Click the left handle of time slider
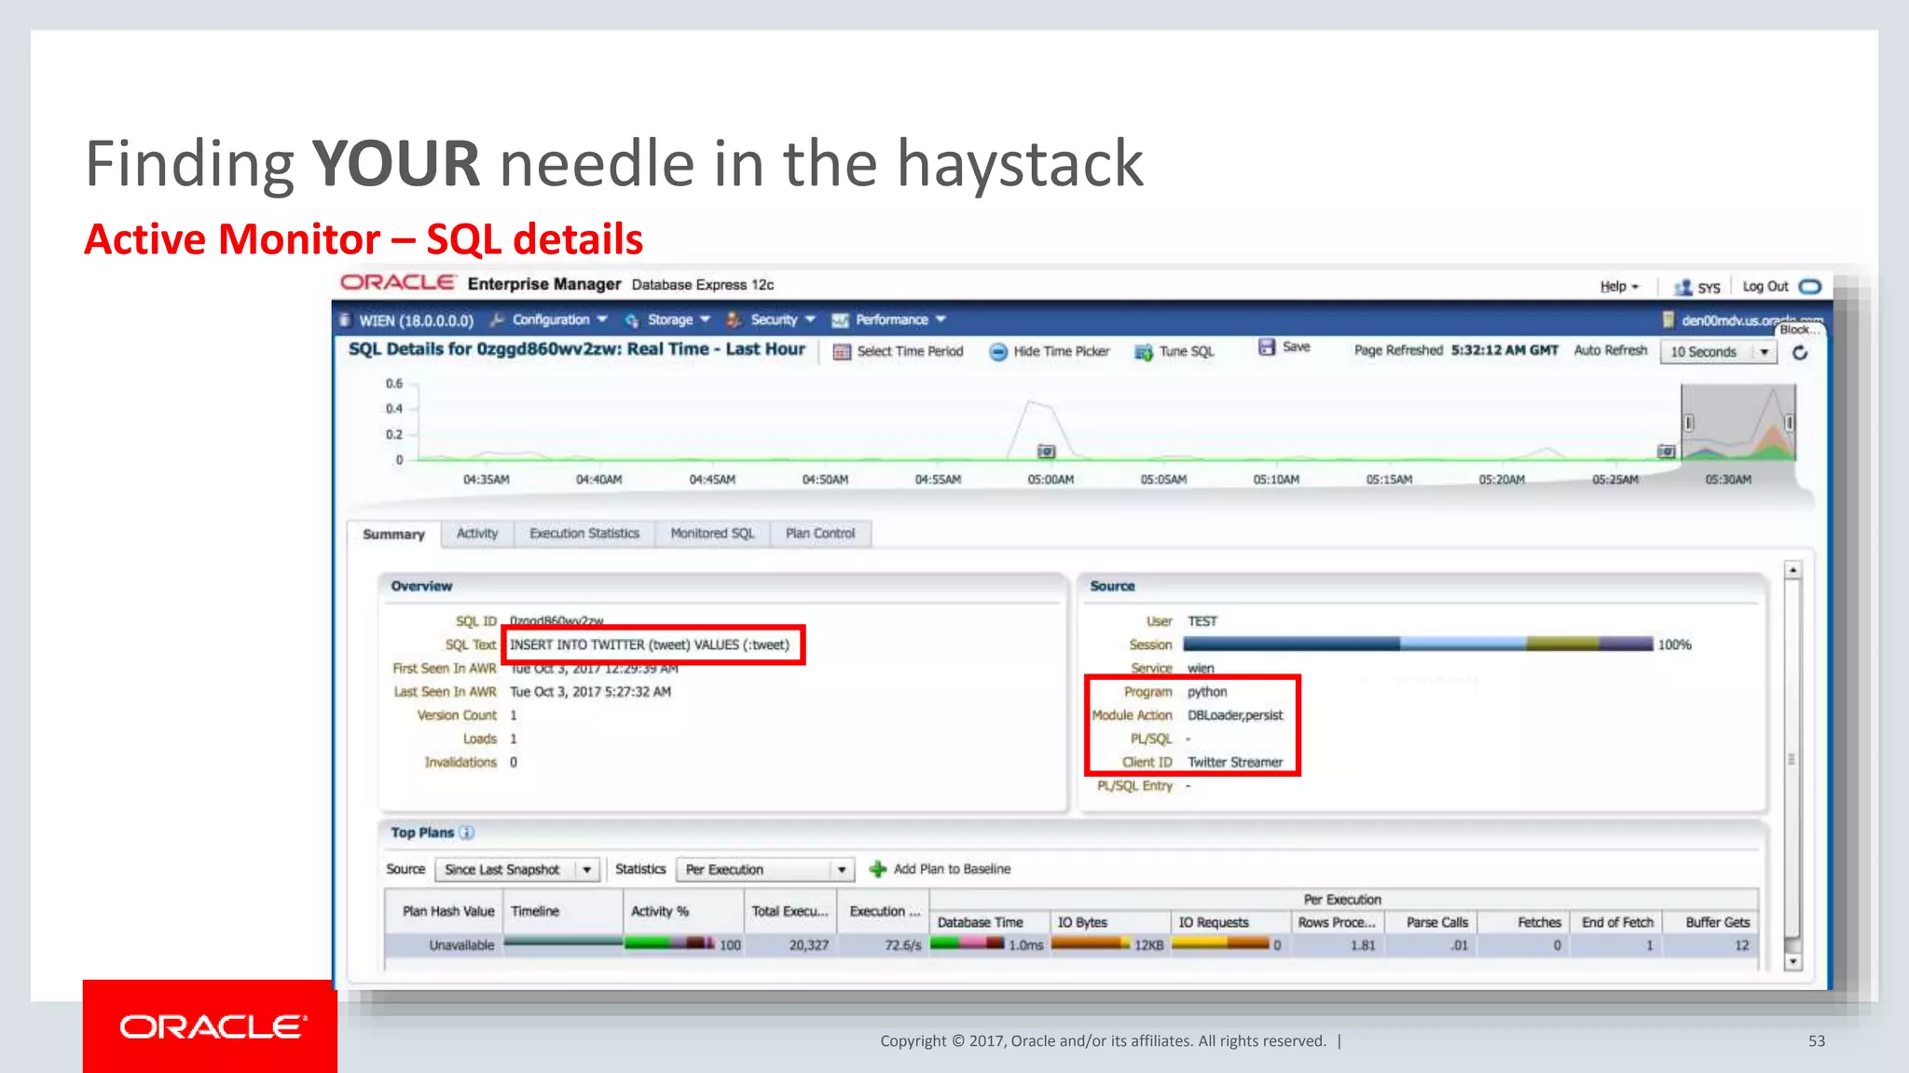1909x1073 pixels. 1688,423
